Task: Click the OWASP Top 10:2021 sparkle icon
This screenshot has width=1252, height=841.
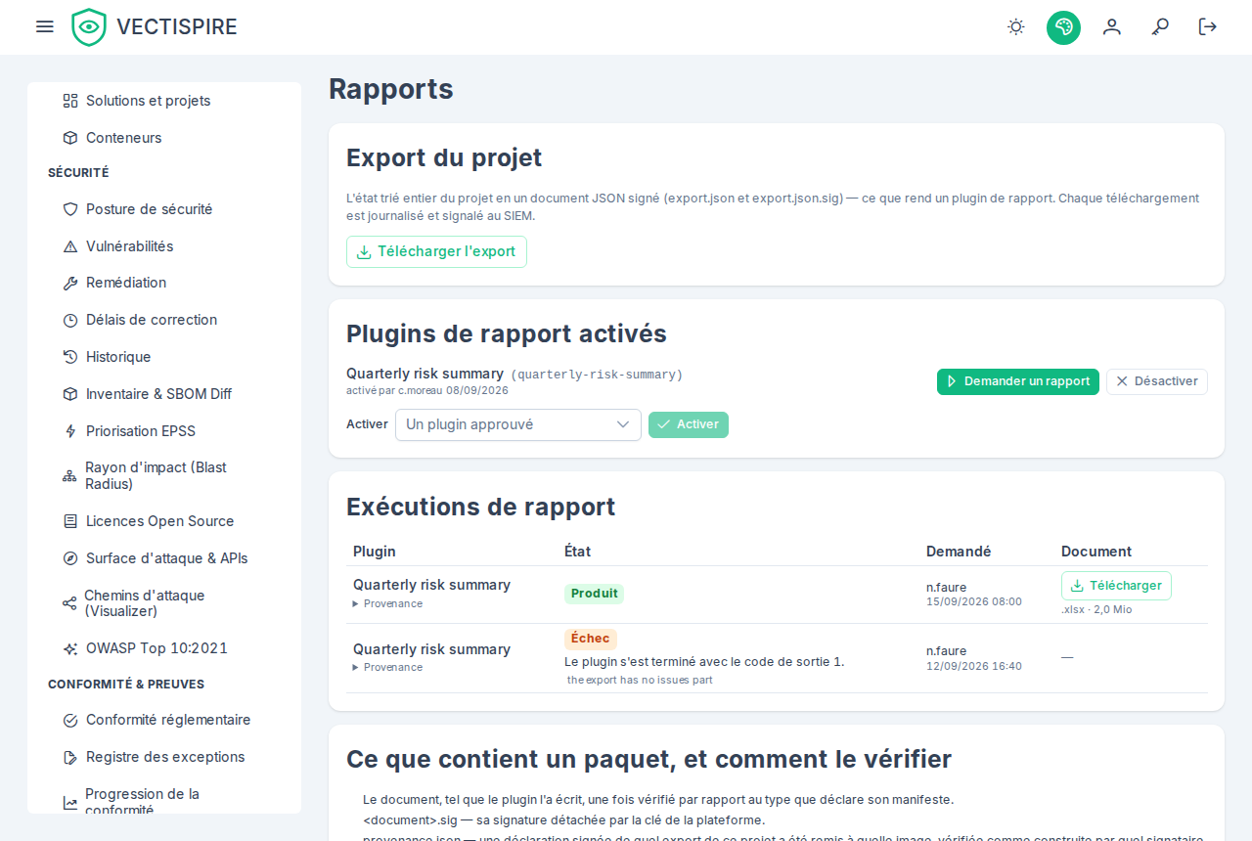Action: pos(70,648)
